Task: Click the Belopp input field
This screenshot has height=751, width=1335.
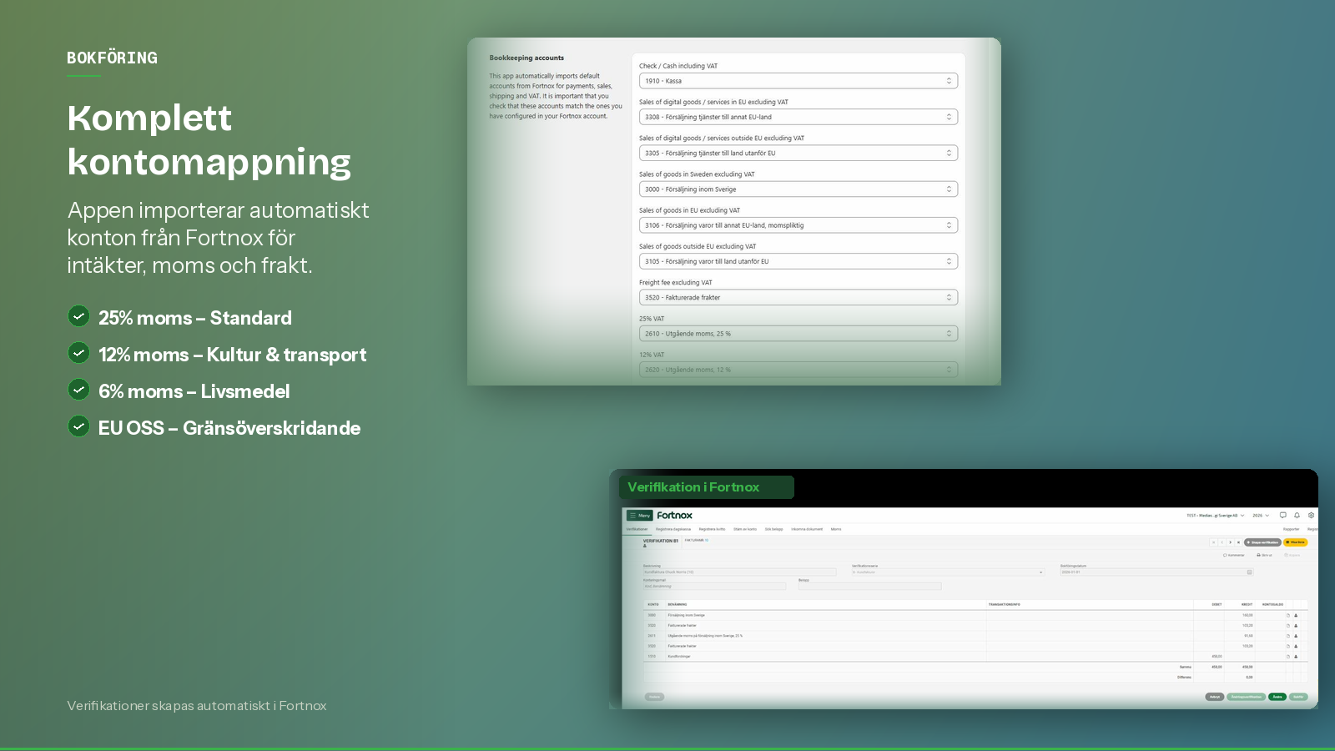Action: point(869,587)
